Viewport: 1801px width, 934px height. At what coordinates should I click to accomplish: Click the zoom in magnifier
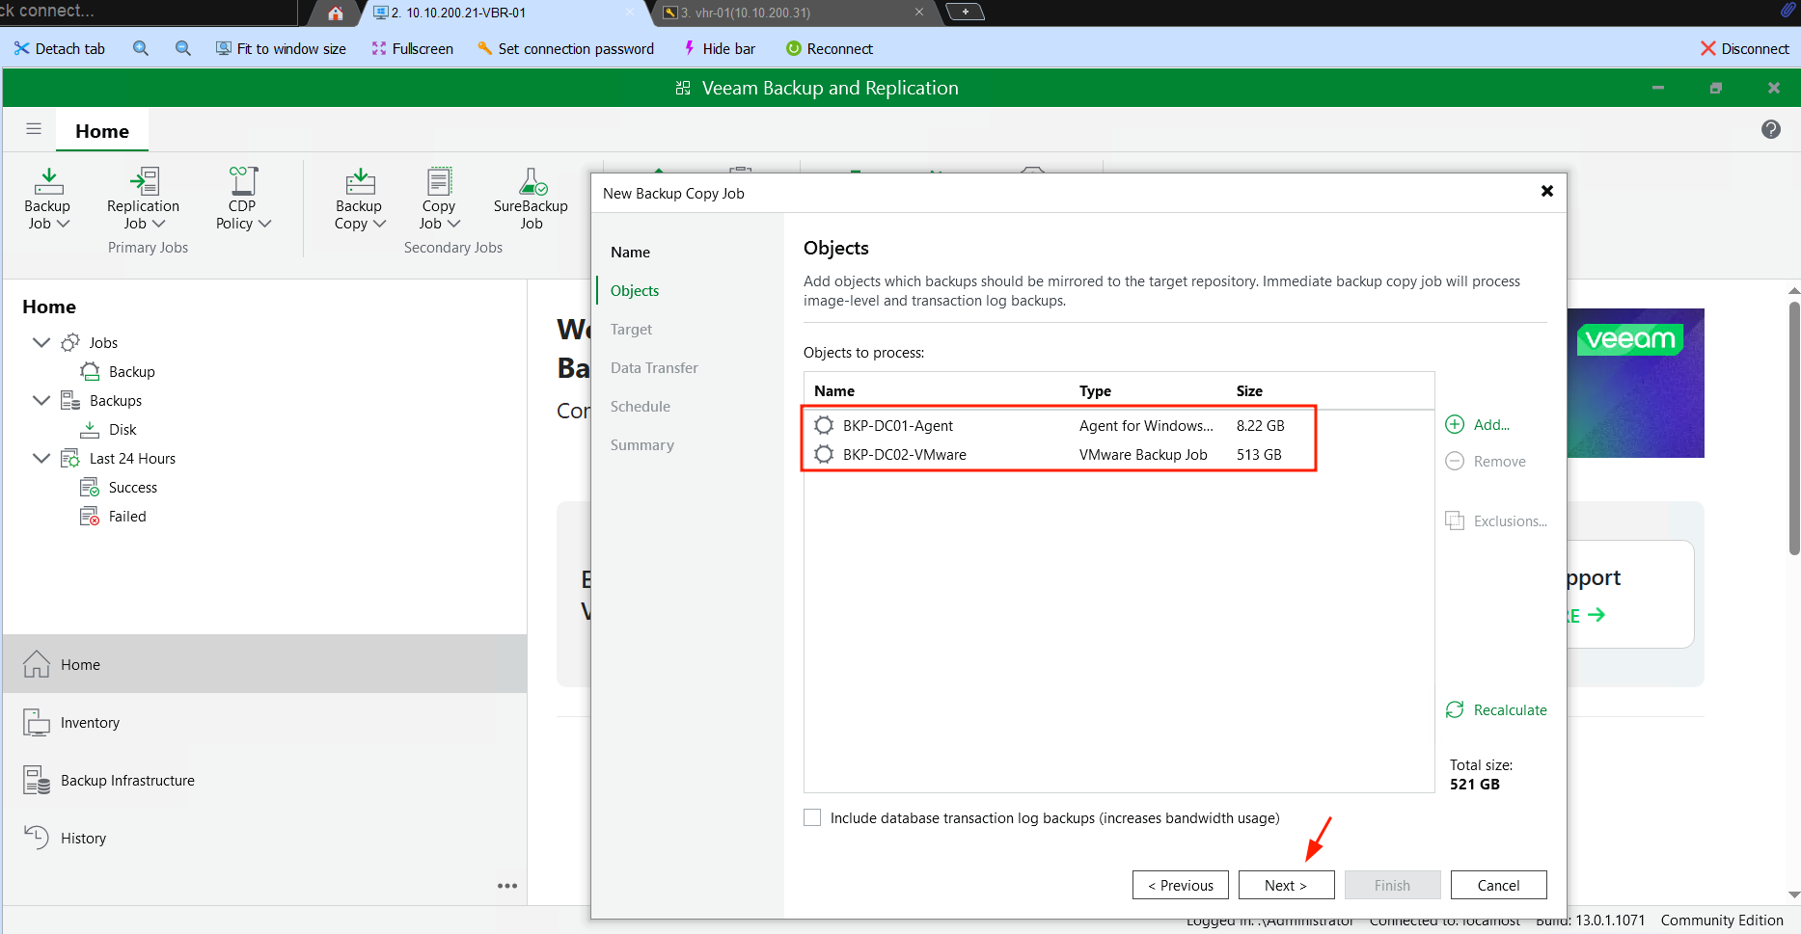coord(141,48)
